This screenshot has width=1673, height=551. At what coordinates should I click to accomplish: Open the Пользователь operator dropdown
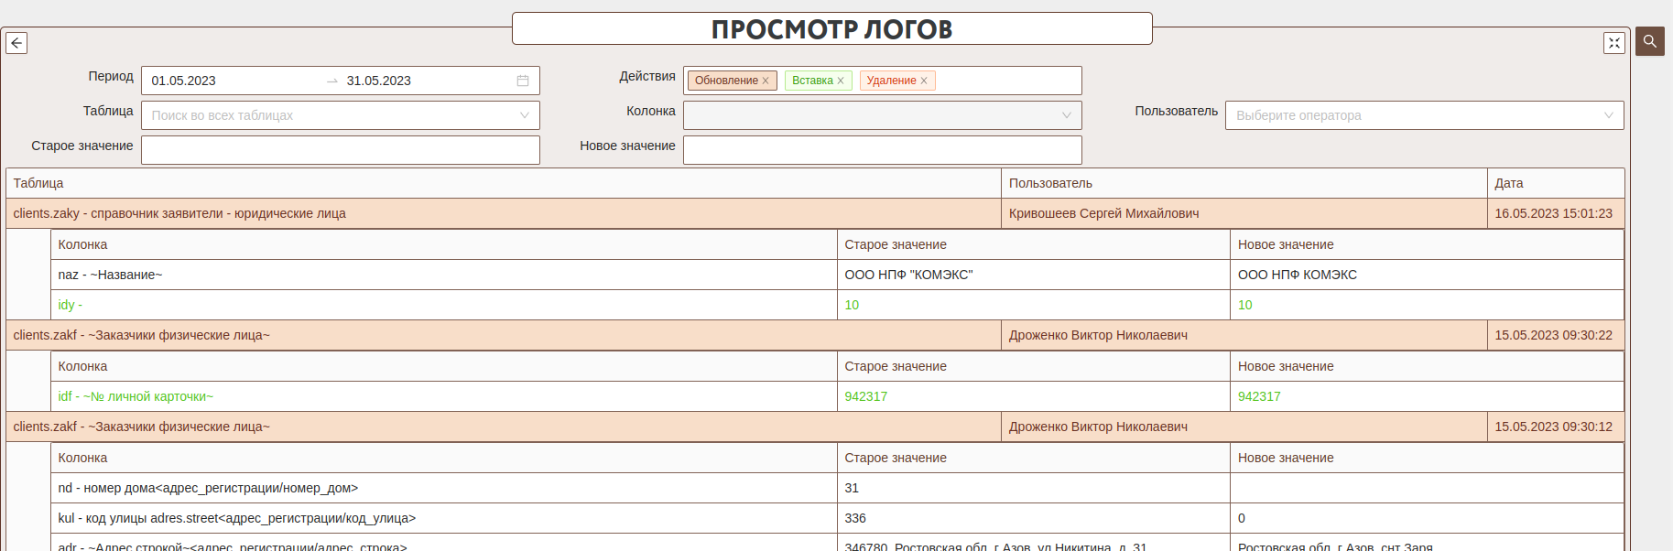(1424, 115)
